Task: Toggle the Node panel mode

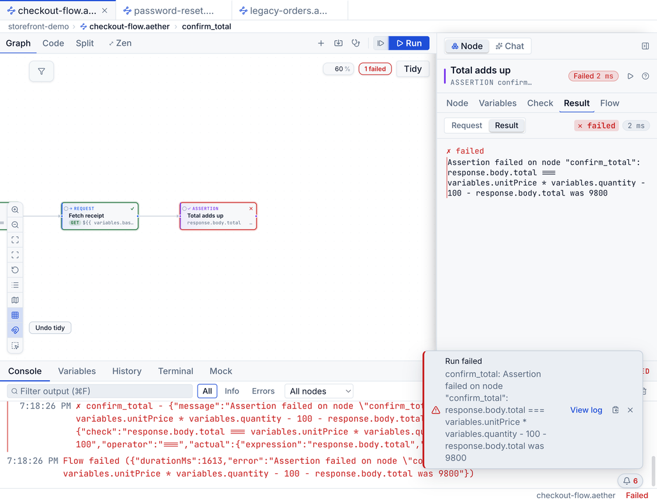Action: [x=467, y=46]
